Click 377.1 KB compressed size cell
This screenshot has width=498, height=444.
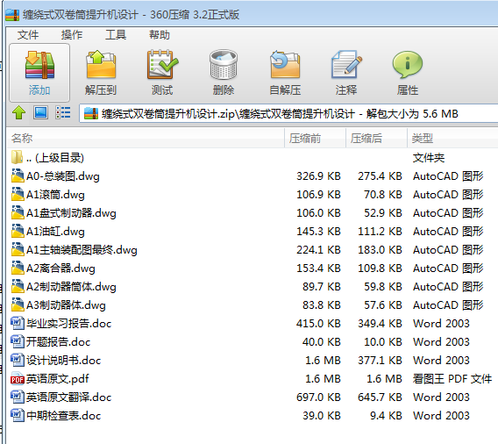coord(380,361)
